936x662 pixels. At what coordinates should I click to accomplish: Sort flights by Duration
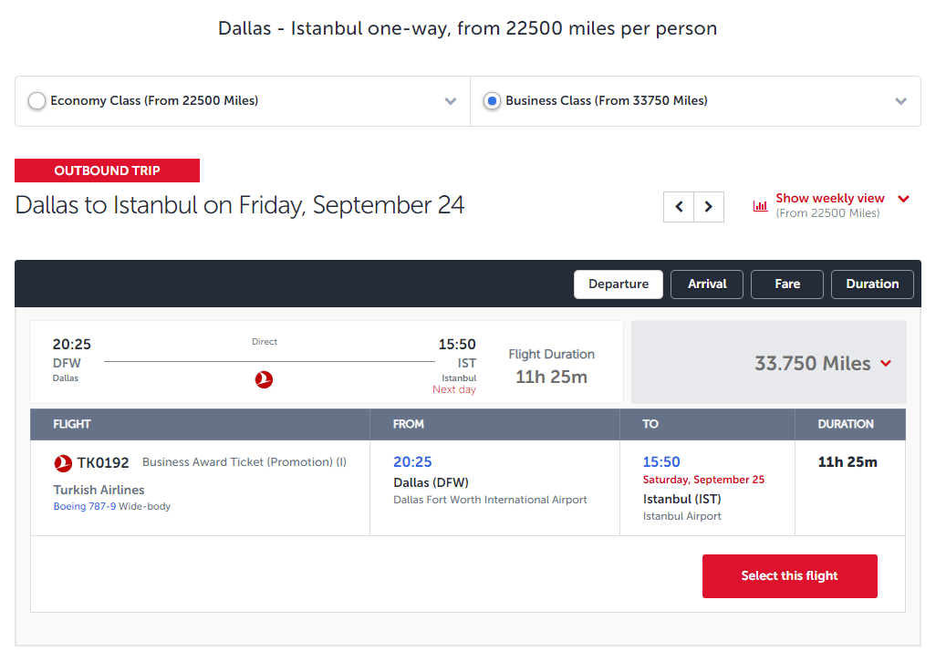[x=872, y=284]
